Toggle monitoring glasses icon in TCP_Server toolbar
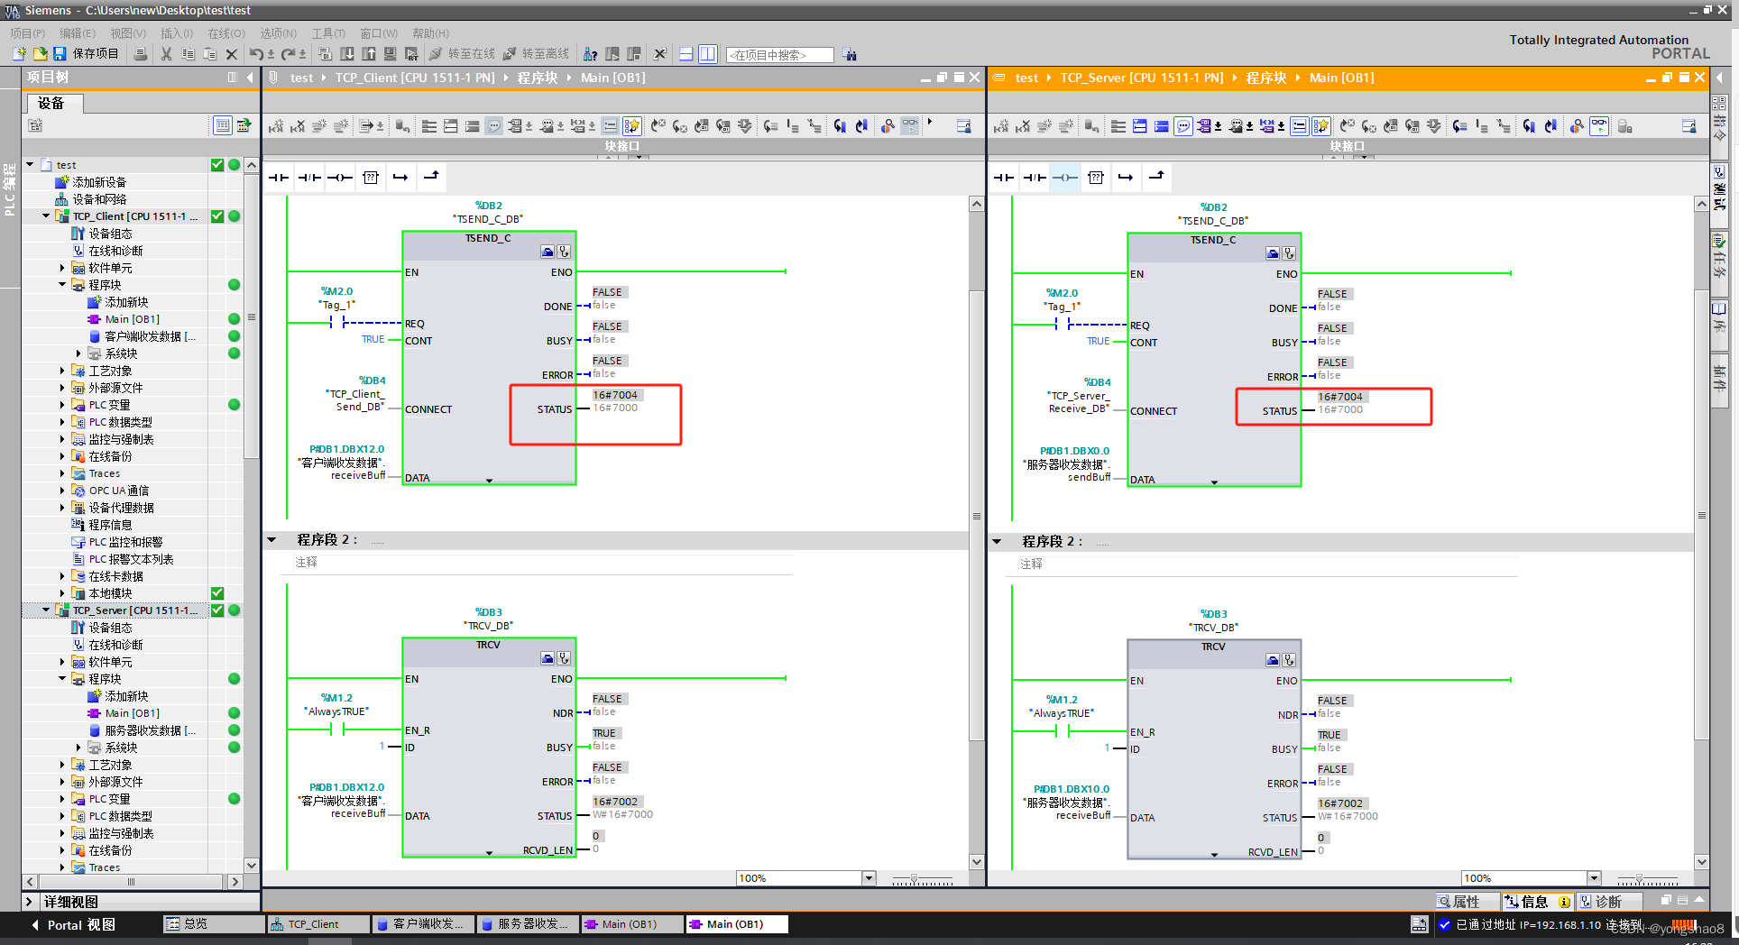The image size is (1739, 945). [x=1599, y=126]
